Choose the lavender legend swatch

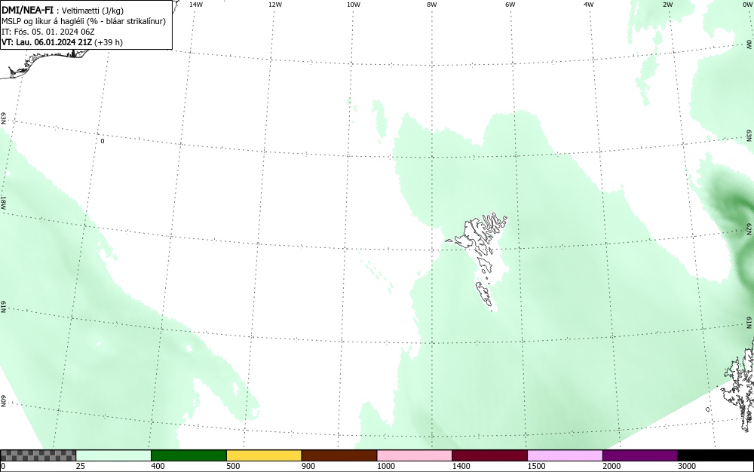tap(565, 455)
